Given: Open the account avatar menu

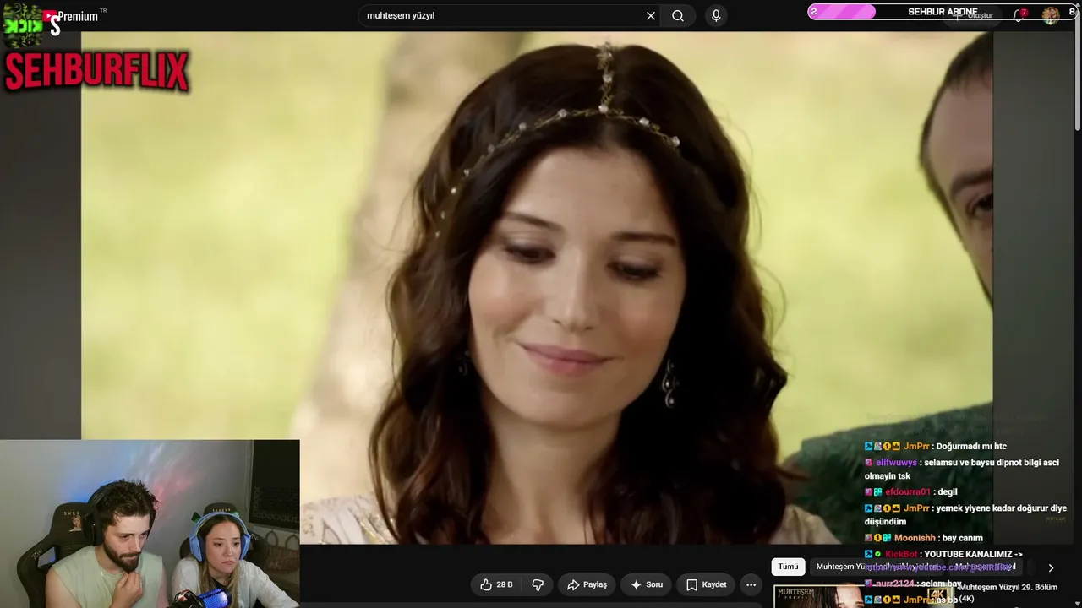Looking at the screenshot, I should click(1051, 15).
